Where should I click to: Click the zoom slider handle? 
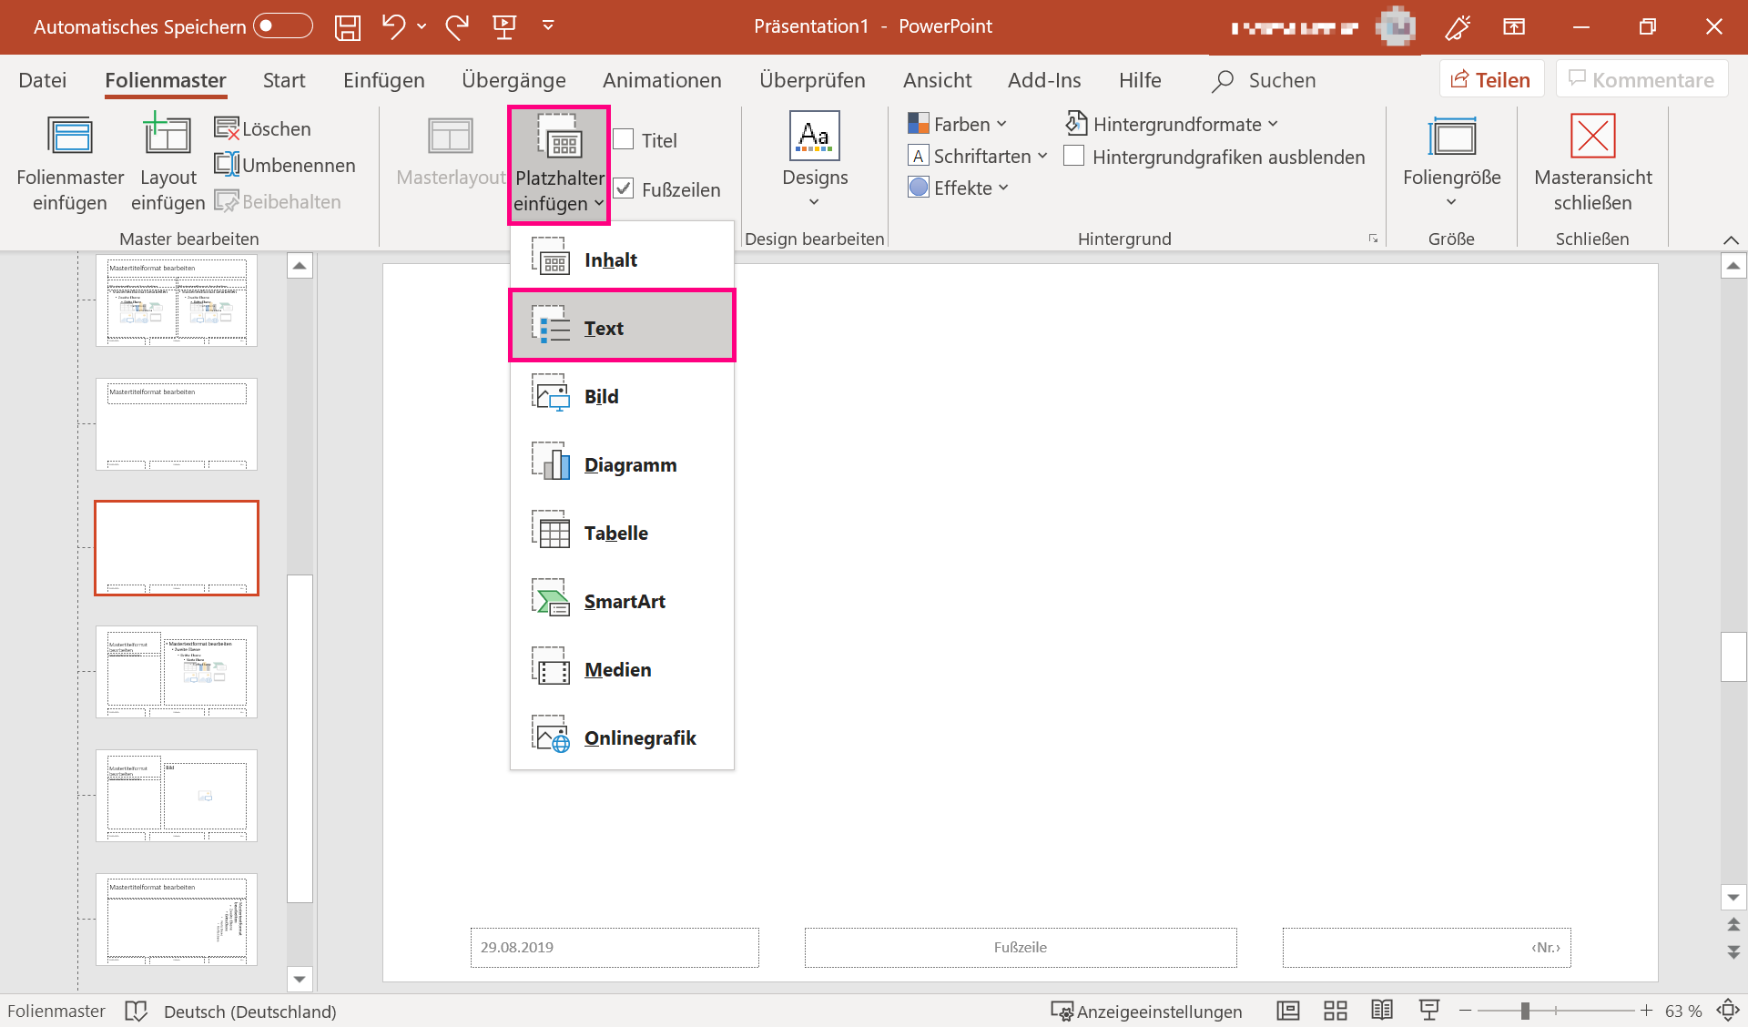1525,1011
